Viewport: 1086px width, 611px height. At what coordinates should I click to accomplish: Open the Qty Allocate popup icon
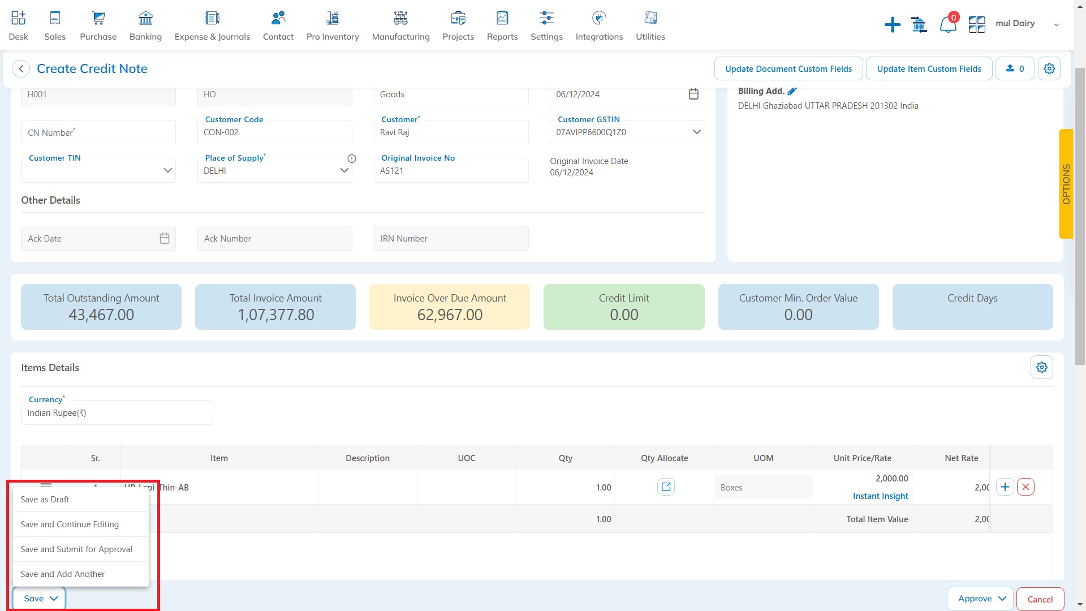click(666, 487)
